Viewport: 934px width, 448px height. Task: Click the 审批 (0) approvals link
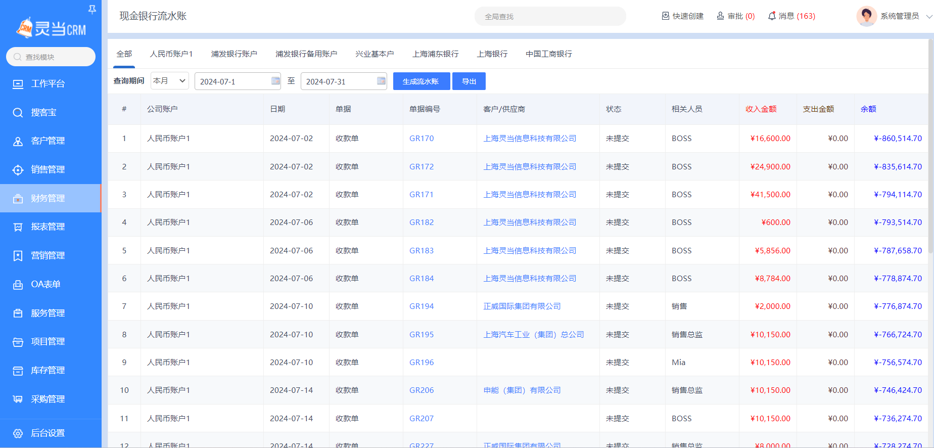click(x=736, y=16)
